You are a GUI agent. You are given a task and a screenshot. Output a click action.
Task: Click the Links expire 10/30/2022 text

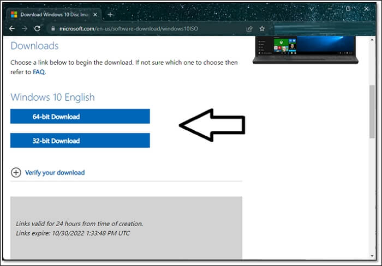click(73, 233)
